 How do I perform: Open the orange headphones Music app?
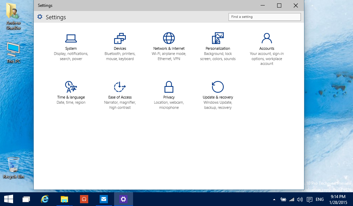click(x=84, y=199)
